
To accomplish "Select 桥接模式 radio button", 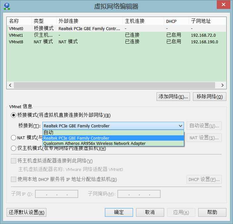I will point(14,115).
